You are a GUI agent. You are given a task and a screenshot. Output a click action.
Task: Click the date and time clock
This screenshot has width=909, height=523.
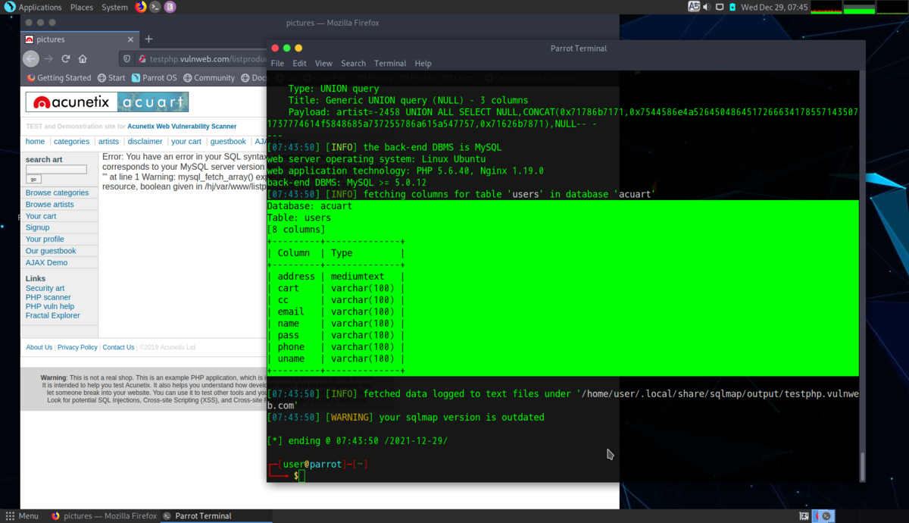click(774, 7)
